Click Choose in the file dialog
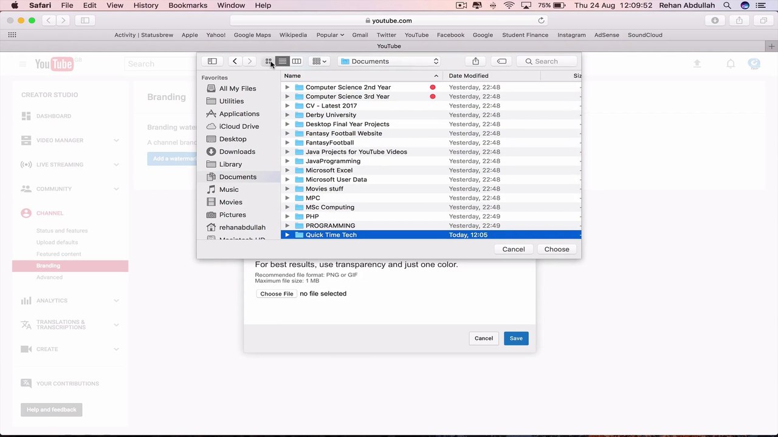Viewport: 778px width, 437px height. tap(557, 249)
